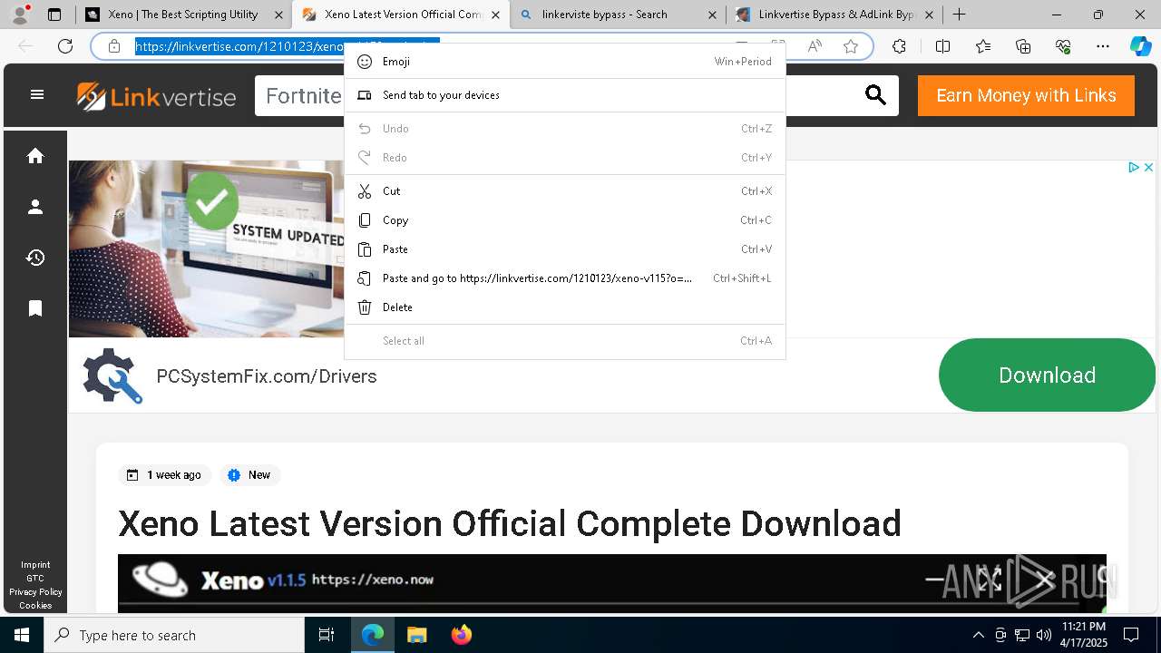This screenshot has width=1161, height=653.
Task: Open a new browser tab
Action: click(959, 15)
